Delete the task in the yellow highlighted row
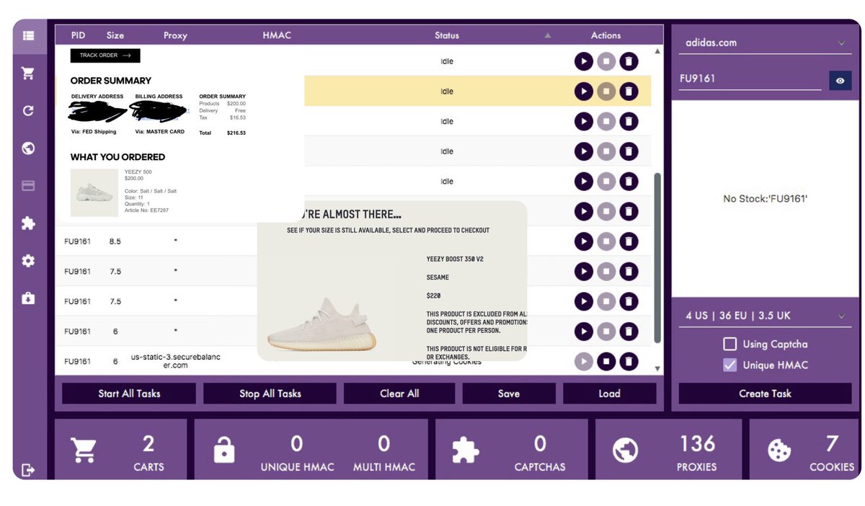The width and height of the screenshot is (865, 506). coord(629,92)
